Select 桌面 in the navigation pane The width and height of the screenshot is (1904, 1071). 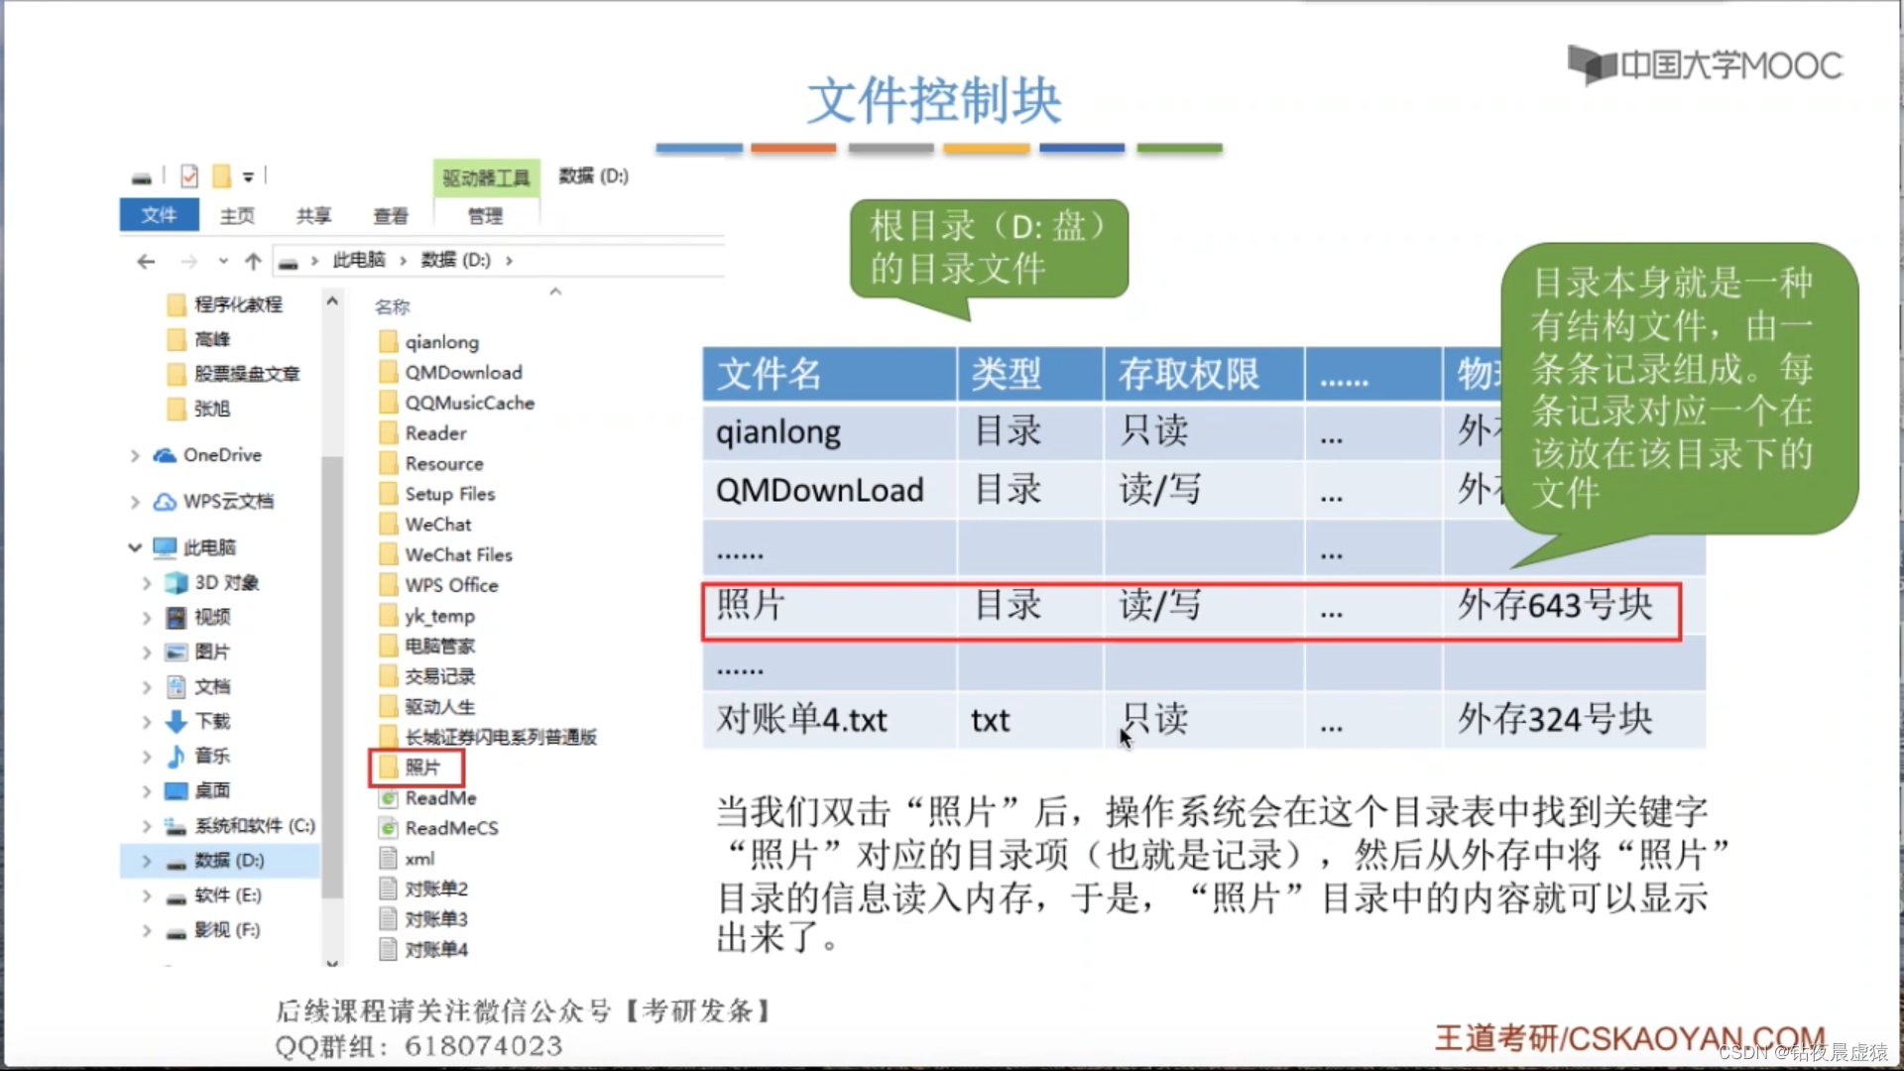tap(199, 791)
